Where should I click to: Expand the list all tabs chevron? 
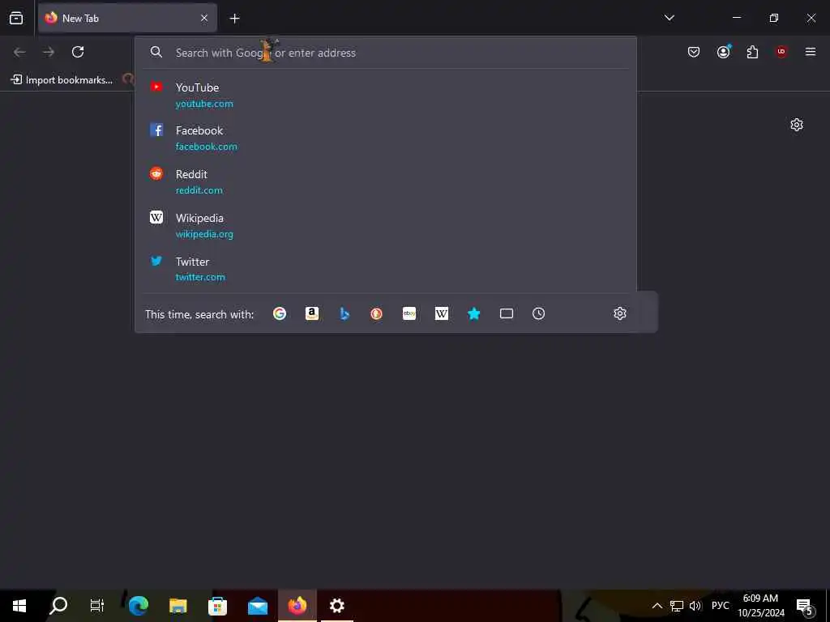669,18
